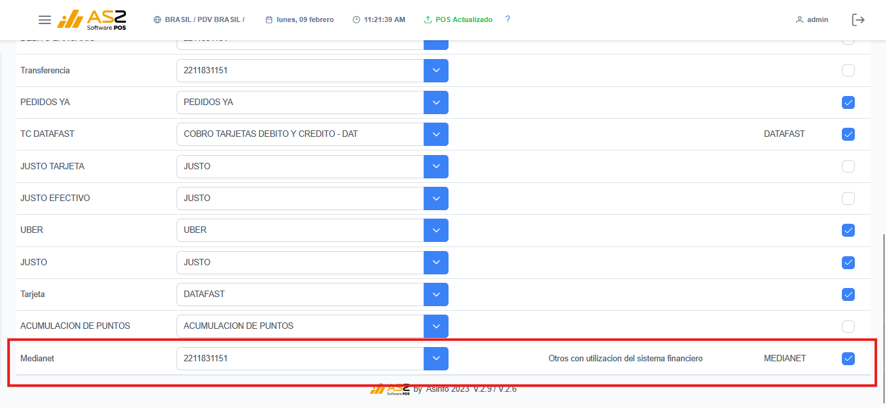Expand the JUSTO TARJETA dropdown arrow
The image size is (886, 408).
pyautogui.click(x=436, y=167)
